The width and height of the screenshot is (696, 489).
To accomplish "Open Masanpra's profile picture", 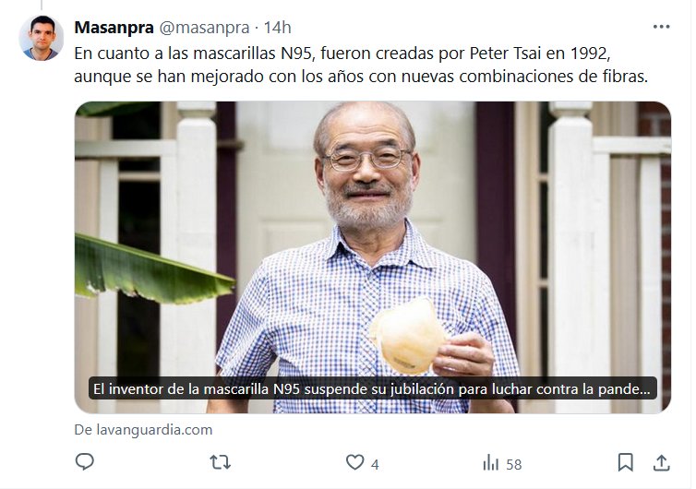I will pyautogui.click(x=42, y=38).
